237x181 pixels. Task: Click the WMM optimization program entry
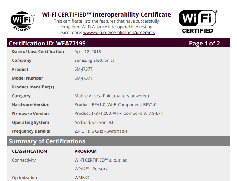pyautogui.click(x=82, y=178)
